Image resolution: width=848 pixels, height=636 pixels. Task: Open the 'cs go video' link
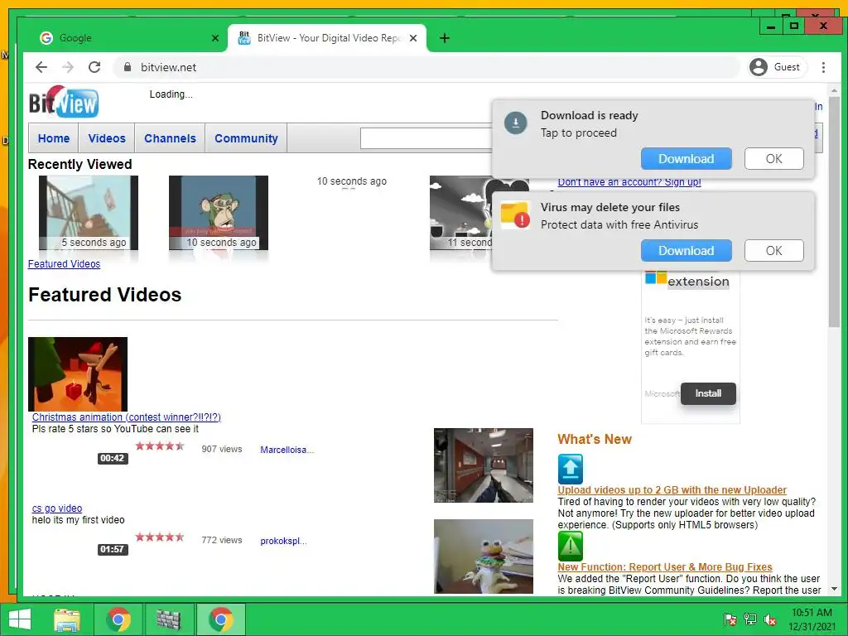pos(57,508)
